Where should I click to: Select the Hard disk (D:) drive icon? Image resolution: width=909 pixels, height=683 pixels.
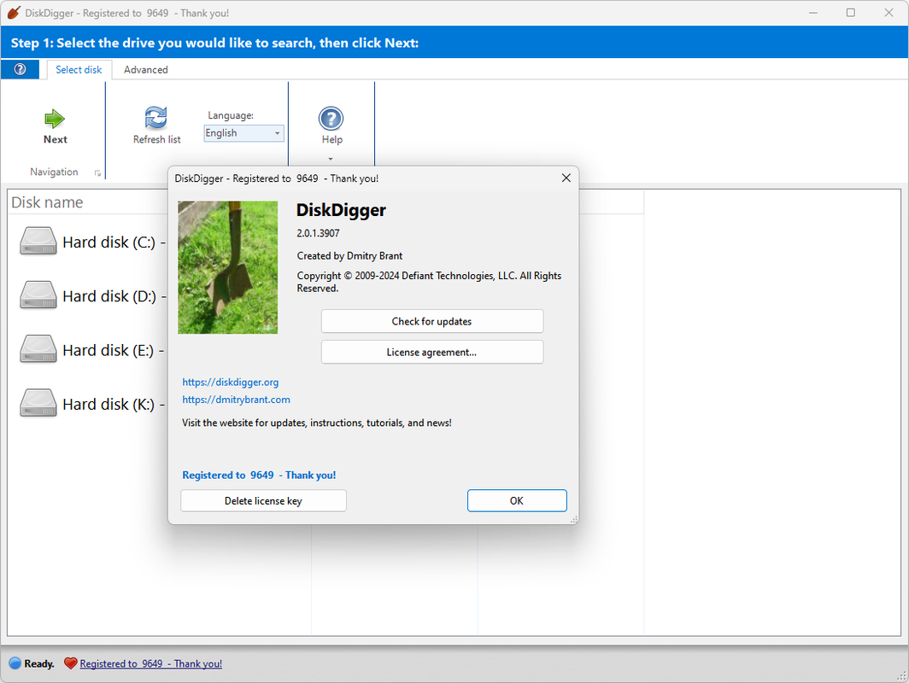[x=38, y=295]
